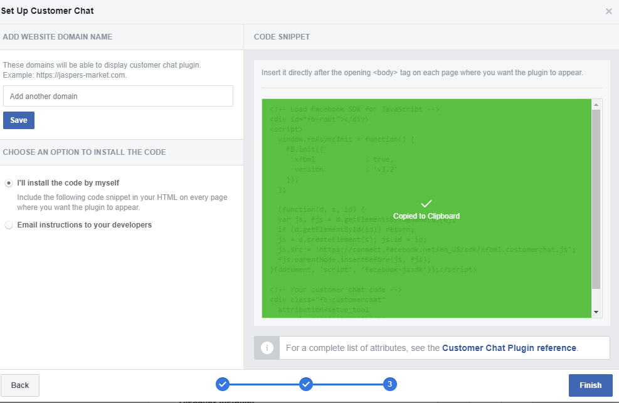Go back with the Back button
Viewport: 619px width, 403px height.
click(20, 385)
